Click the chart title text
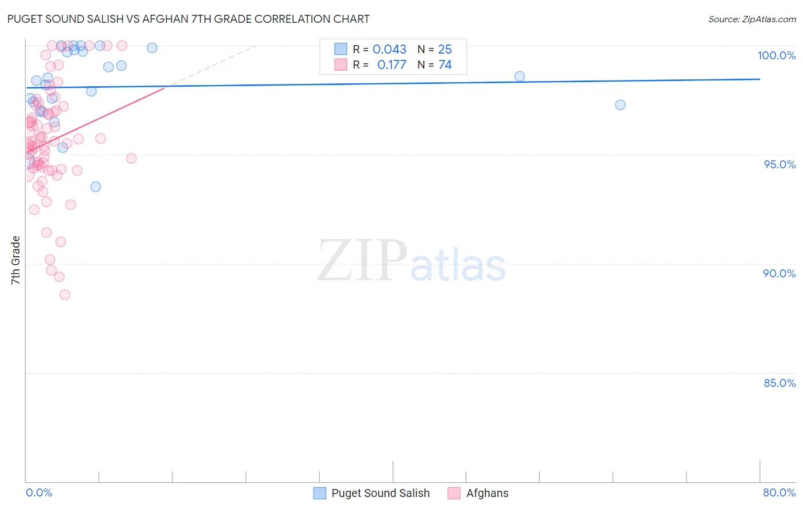 (x=188, y=19)
